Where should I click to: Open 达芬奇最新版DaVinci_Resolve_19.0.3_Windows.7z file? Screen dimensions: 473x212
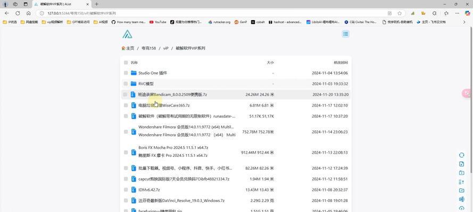pyautogui.click(x=181, y=200)
